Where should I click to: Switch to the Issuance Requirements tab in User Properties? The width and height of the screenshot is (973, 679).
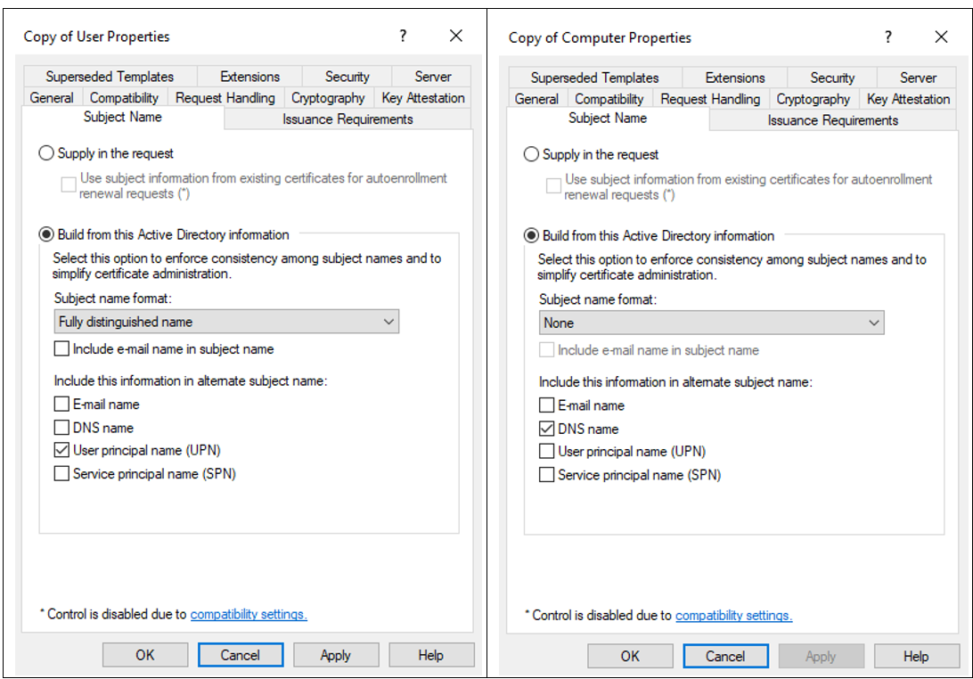(x=347, y=119)
